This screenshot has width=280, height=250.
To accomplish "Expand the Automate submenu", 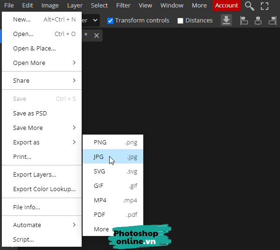I will [42, 225].
